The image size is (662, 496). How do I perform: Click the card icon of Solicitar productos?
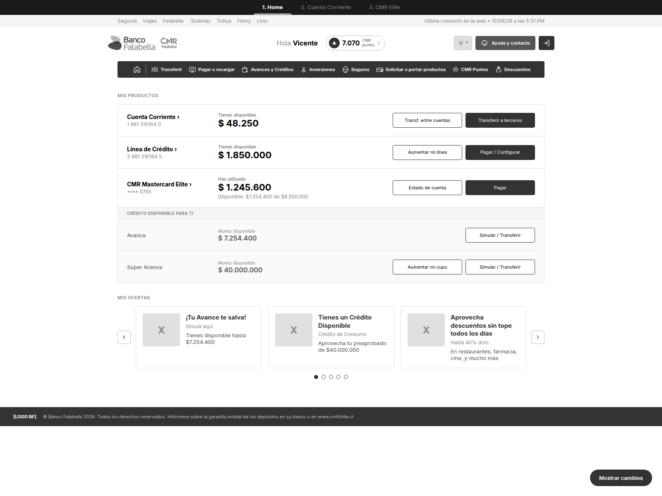click(380, 69)
